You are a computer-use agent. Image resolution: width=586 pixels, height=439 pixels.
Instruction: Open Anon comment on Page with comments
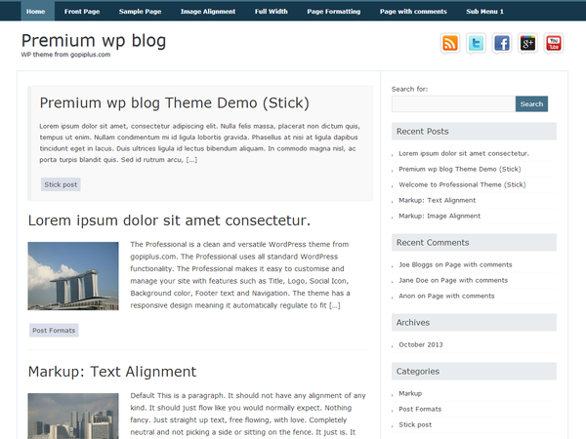click(x=446, y=296)
